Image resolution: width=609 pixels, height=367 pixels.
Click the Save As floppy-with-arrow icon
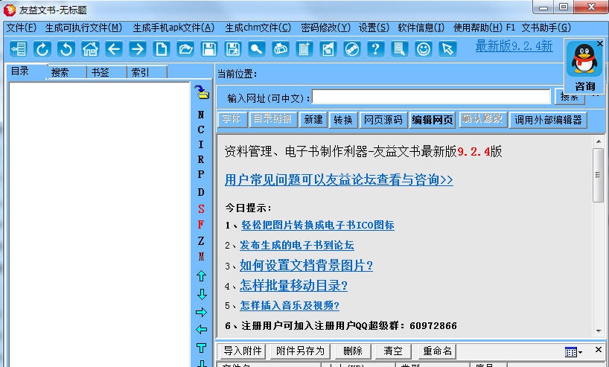(x=233, y=49)
